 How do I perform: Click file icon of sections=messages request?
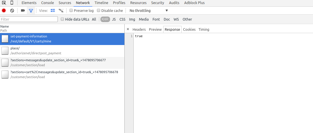tap(5, 63)
